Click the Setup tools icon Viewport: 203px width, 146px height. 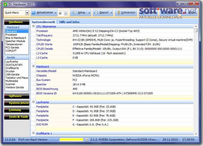coord(74,13)
